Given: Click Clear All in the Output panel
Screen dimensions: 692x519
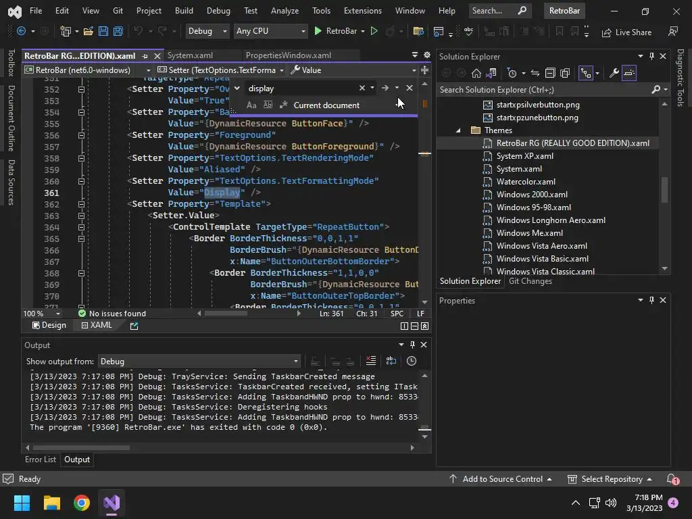Looking at the screenshot, I should pos(370,361).
